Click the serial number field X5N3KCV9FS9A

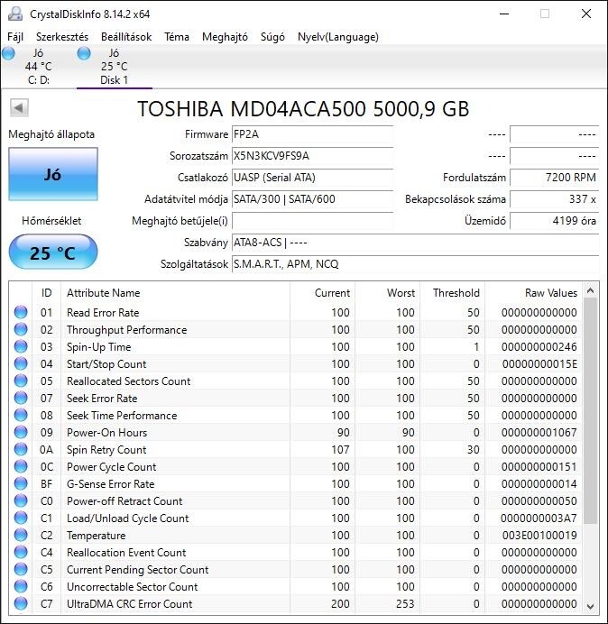point(312,156)
